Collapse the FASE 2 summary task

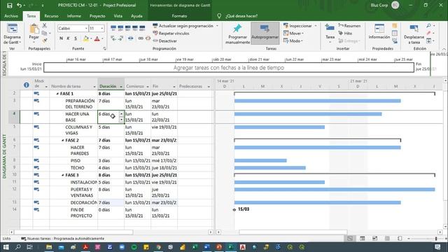[62, 140]
